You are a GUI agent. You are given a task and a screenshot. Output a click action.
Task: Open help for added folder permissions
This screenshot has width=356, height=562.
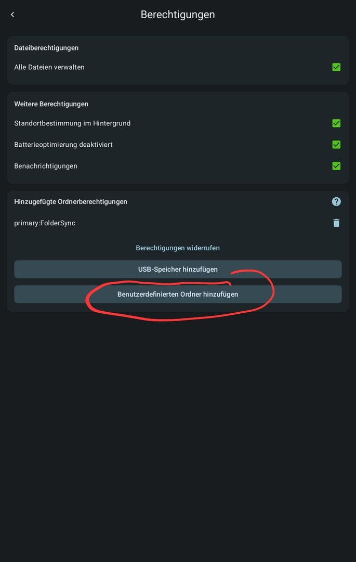pos(336,201)
